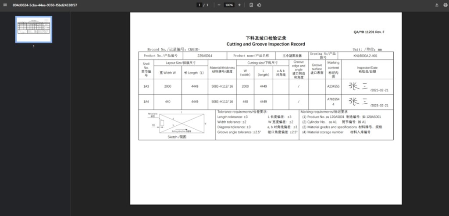Click layout width value 2000
Image resolution: width=449 pixels, height=216 pixels.
[x=167, y=86]
